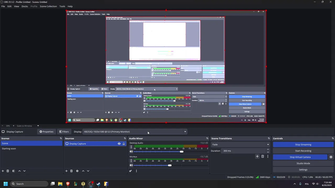Move scene up with arrow icon
The width and height of the screenshot is (335, 188).
coord(19,171)
